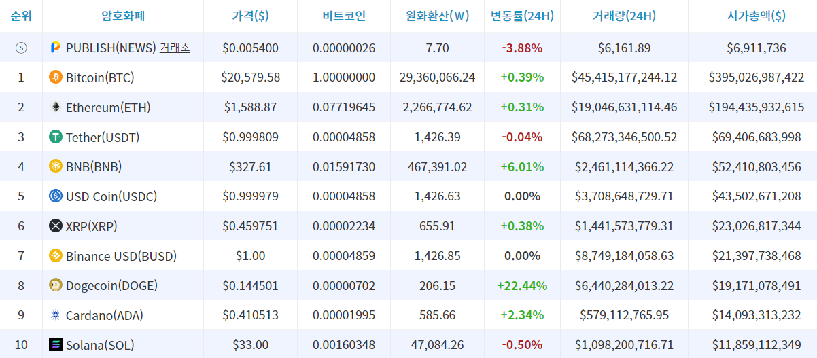817x358 pixels.
Task: Click the Ethereum diamond logo icon
Action: click(56, 107)
